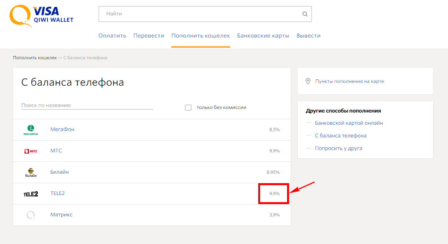Click the search magnifier icon

(305, 14)
